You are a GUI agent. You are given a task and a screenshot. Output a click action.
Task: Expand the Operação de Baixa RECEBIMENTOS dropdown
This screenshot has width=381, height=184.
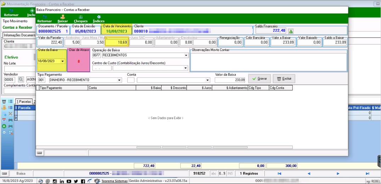click(186, 55)
